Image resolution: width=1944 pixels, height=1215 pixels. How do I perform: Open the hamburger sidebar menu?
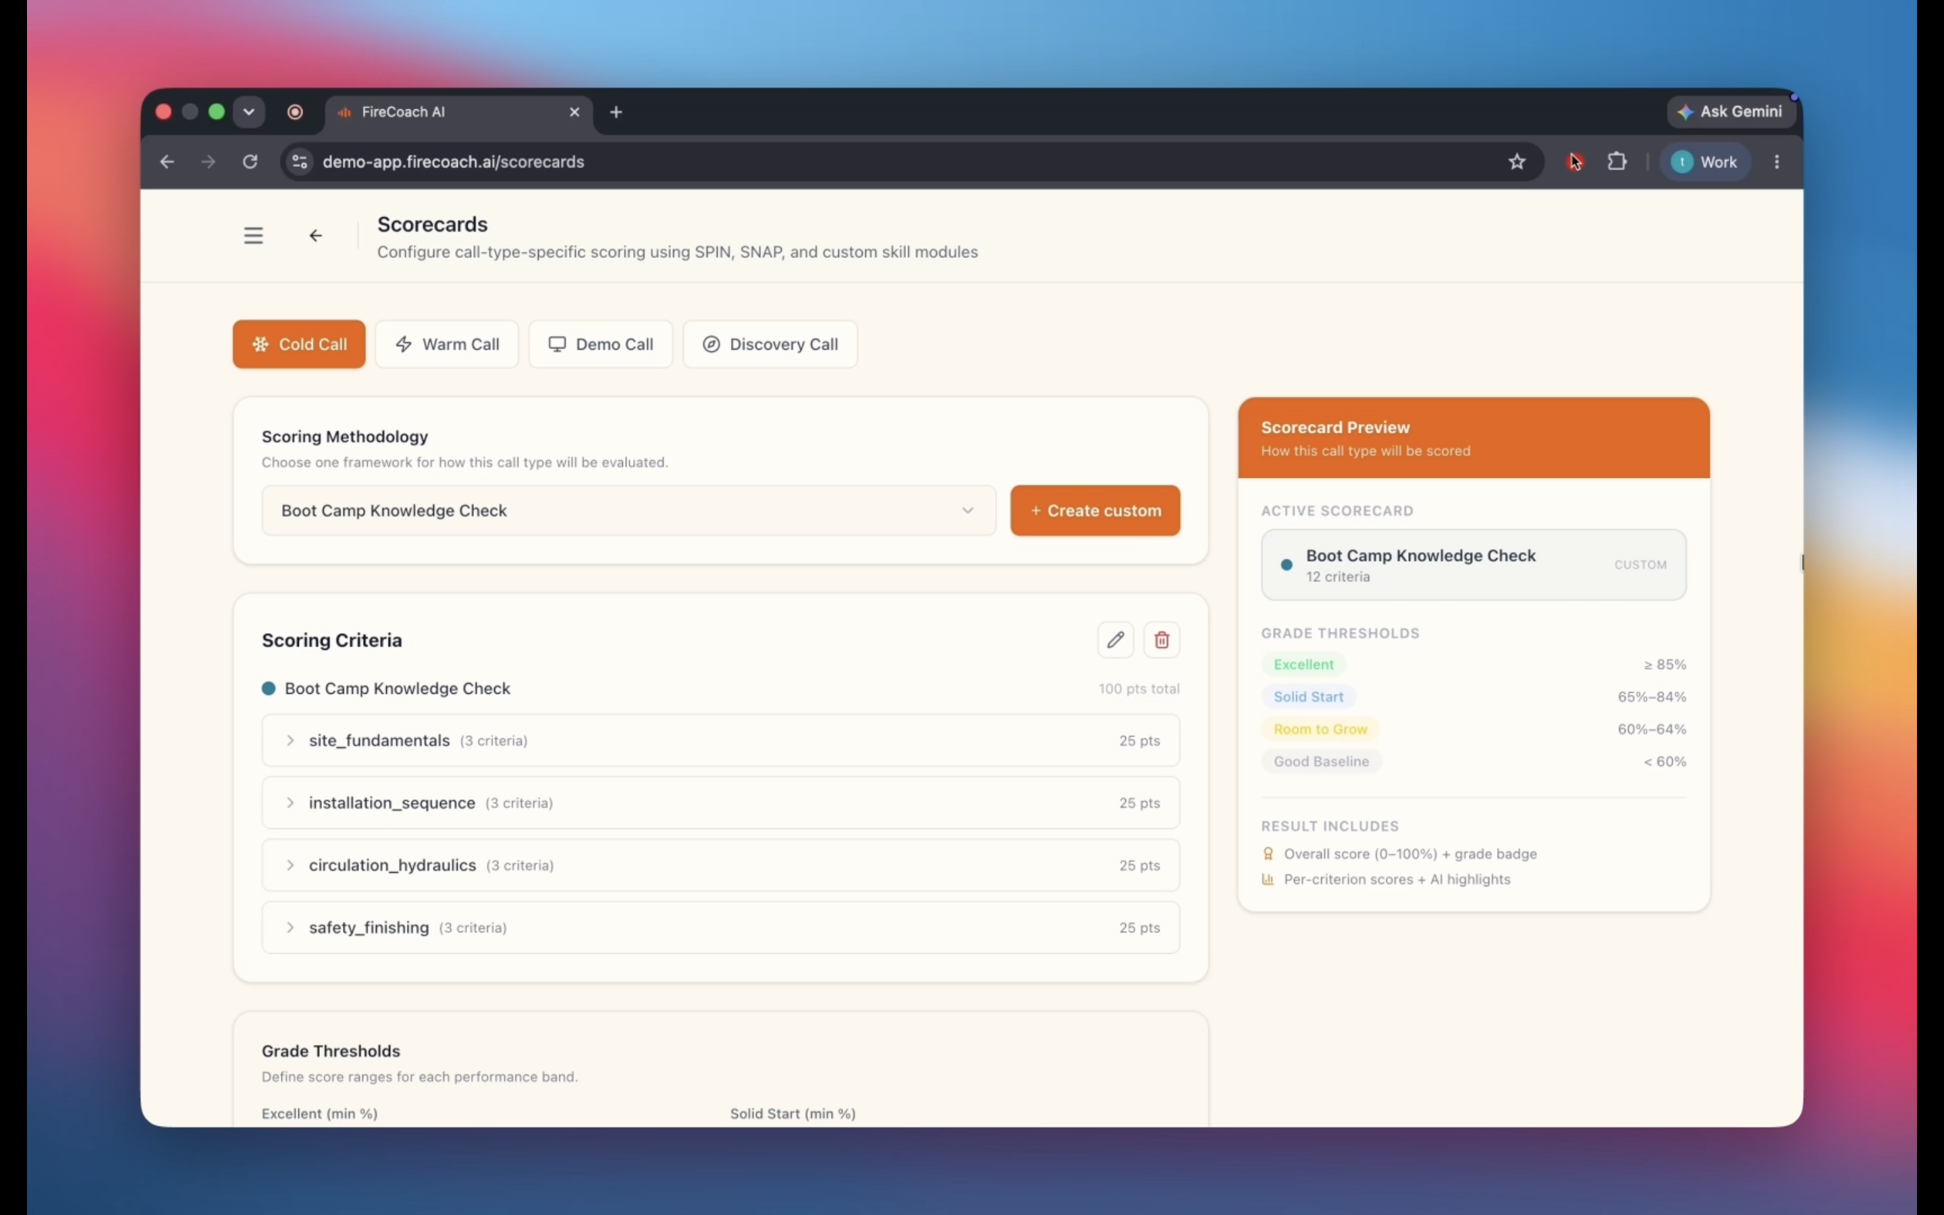253,236
